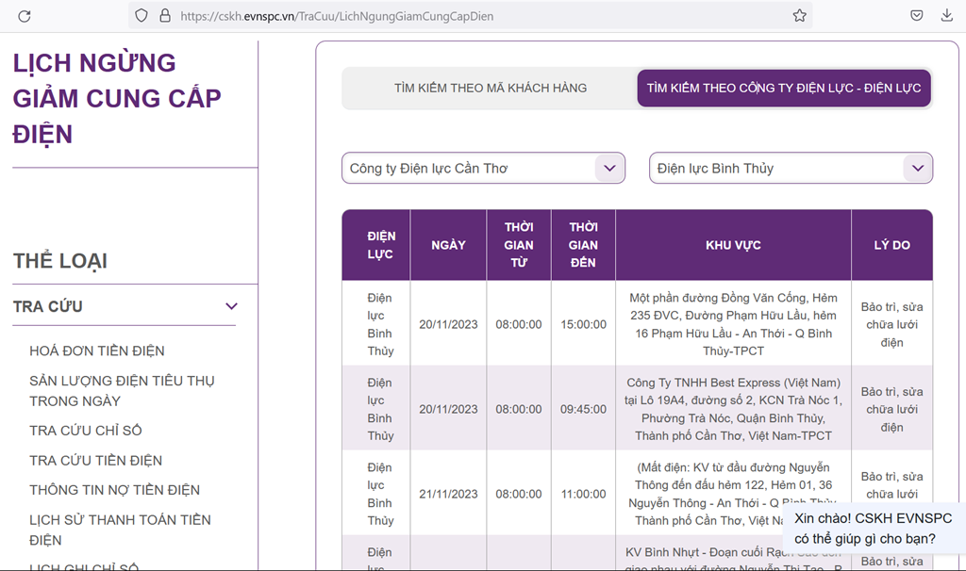Open the Công ty Điện lực Cần Thơ dropdown

[484, 168]
